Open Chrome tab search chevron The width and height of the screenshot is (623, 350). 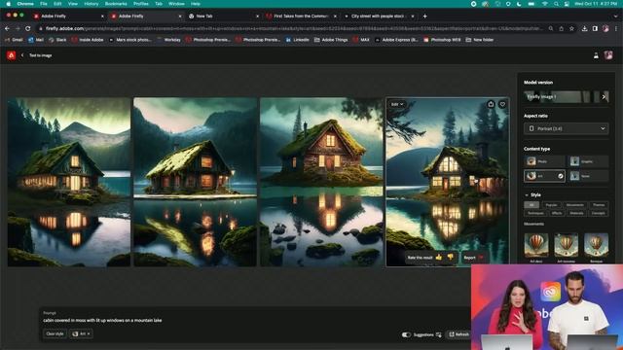(x=616, y=17)
